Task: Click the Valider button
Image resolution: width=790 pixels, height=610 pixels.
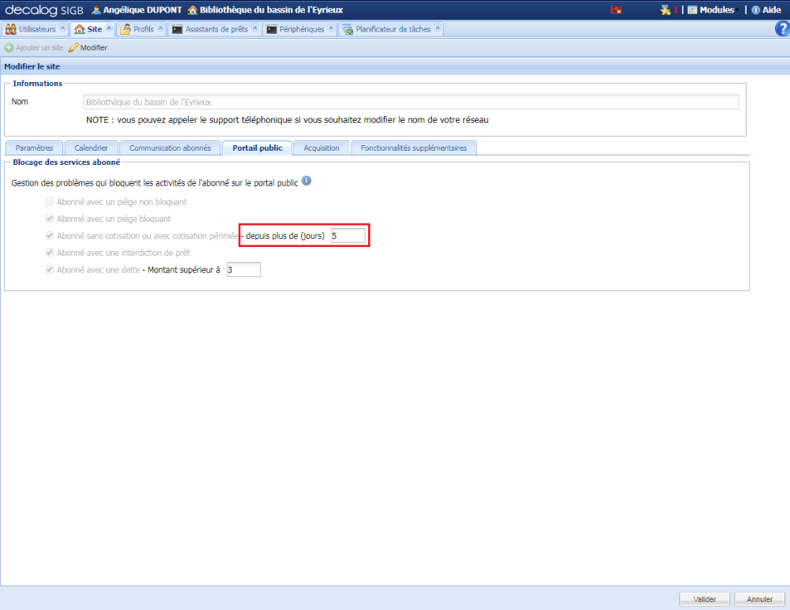Action: 703,598
